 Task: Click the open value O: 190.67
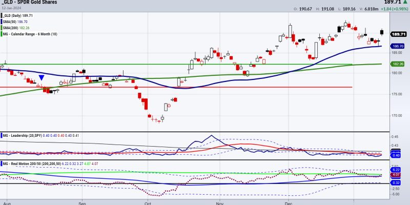click(x=303, y=9)
